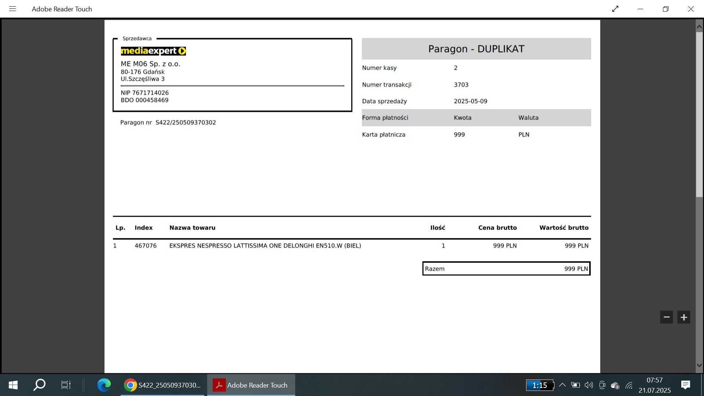The image size is (704, 396).
Task: Click the Wartość brutto column header
Action: 564,228
